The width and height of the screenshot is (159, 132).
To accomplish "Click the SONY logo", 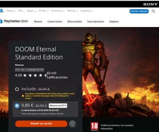I will [x=150, y=4].
